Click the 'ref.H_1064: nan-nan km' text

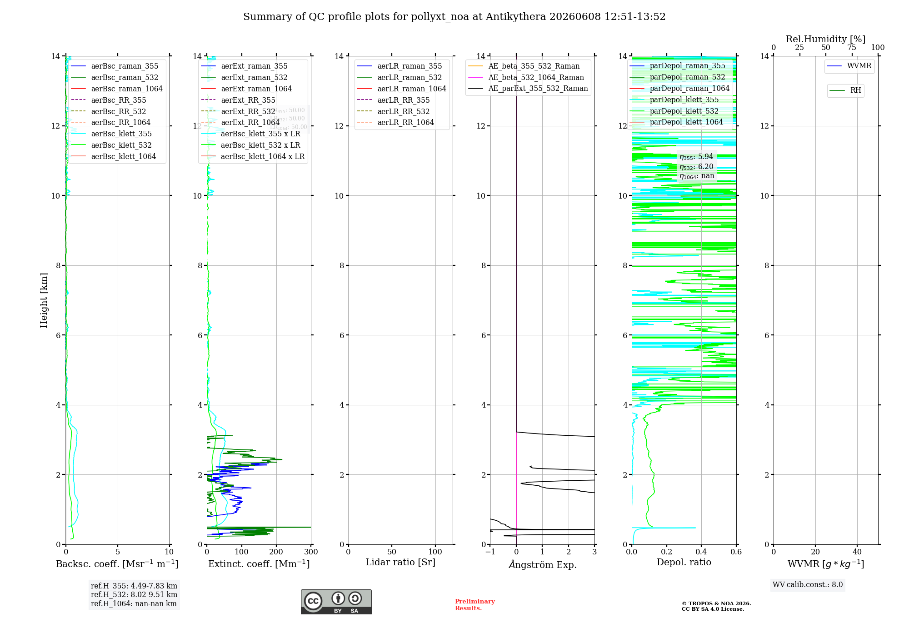[x=134, y=604]
